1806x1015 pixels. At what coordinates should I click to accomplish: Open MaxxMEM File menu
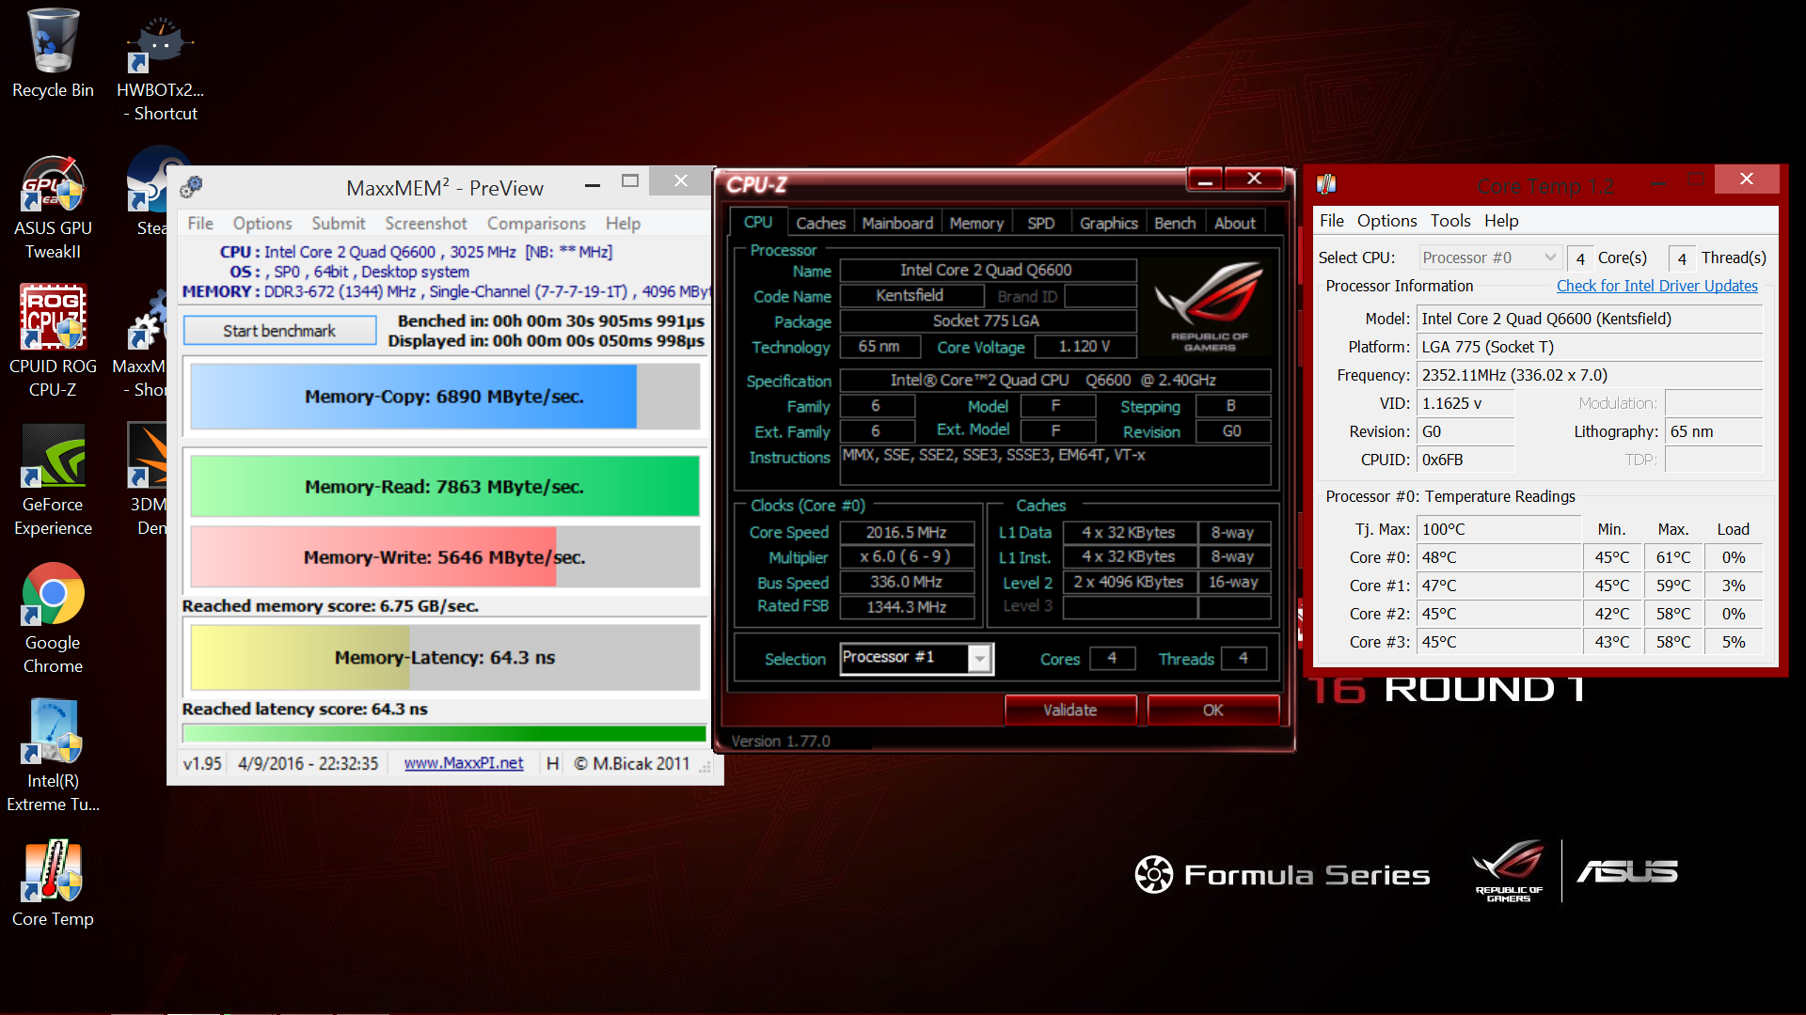click(200, 223)
